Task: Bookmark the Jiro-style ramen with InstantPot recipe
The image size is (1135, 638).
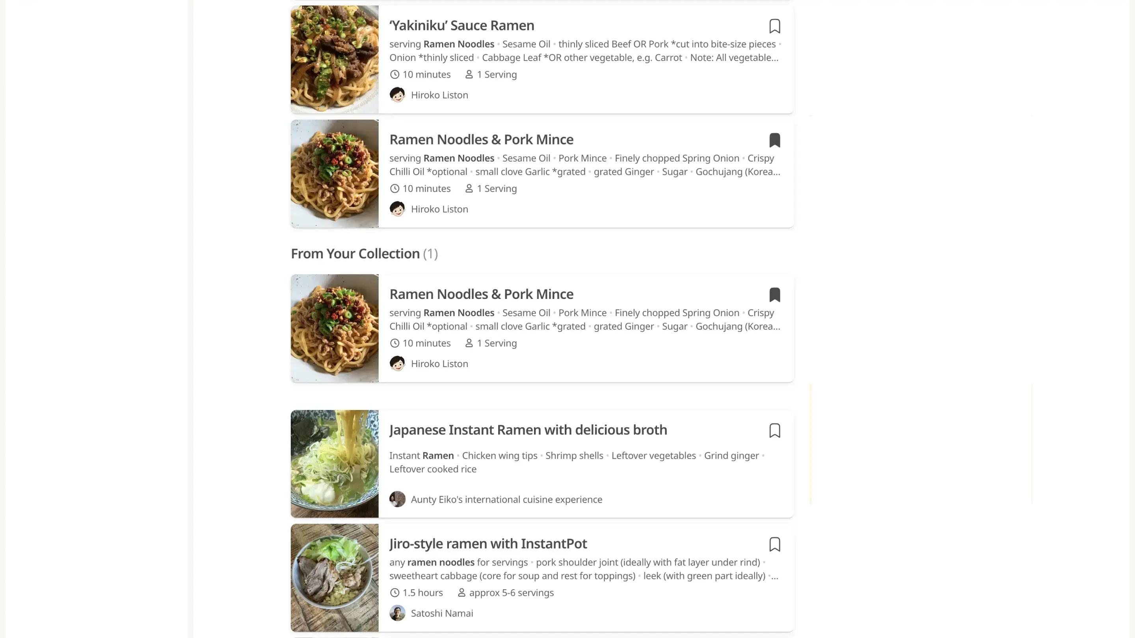Action: click(x=774, y=545)
